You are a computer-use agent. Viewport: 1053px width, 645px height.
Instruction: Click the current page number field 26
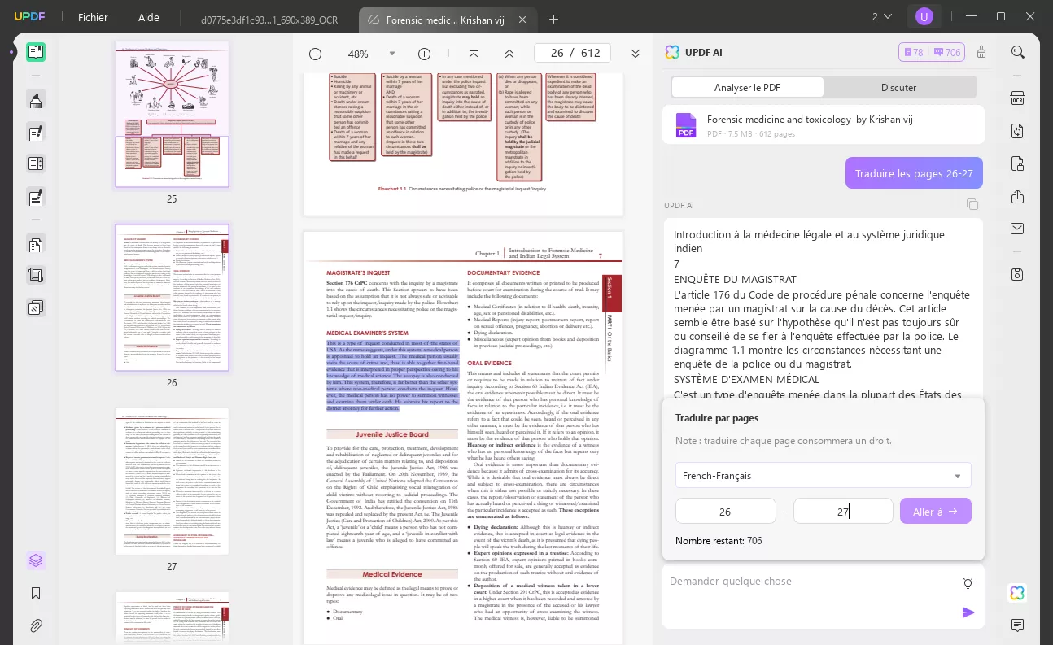[557, 53]
